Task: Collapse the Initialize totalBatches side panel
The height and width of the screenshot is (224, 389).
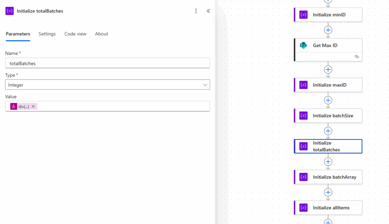Action: (209, 11)
